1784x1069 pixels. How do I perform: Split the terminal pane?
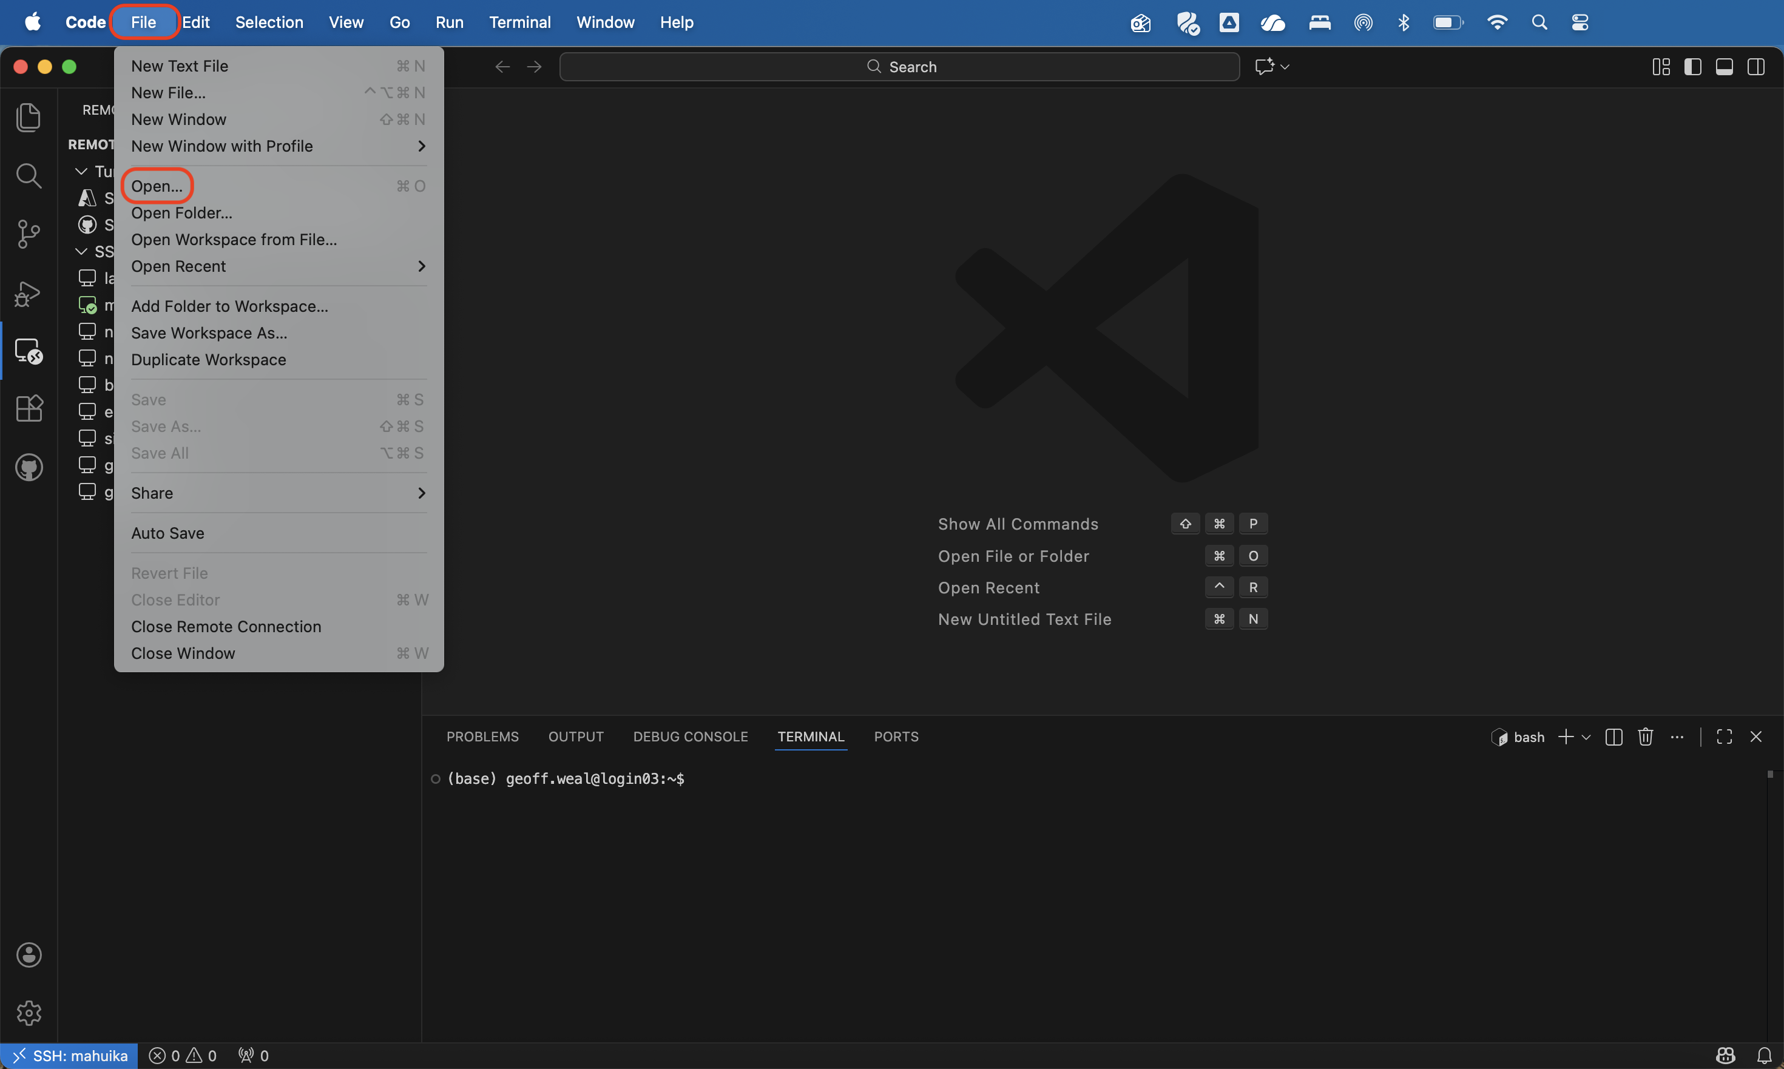1613,736
